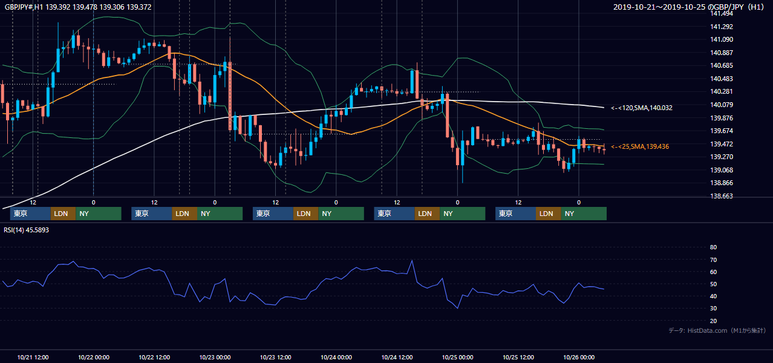This screenshot has height=363, width=773.
Task: Click the 139.472 price axis label
Action: 722,144
